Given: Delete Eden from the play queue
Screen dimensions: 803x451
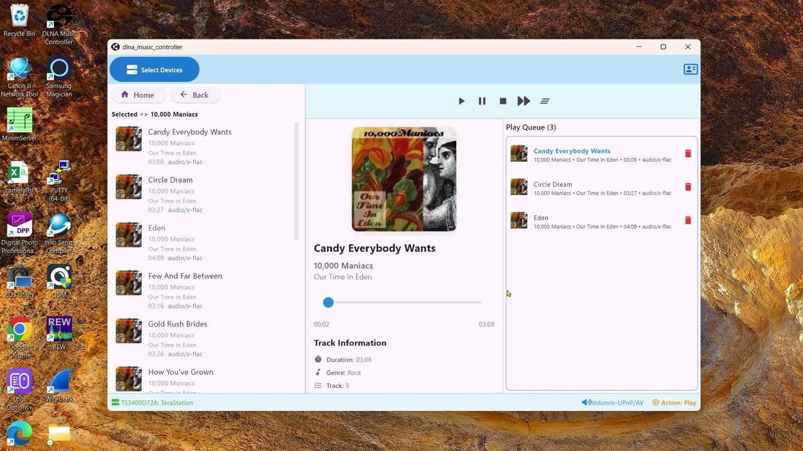Looking at the screenshot, I should 688,220.
